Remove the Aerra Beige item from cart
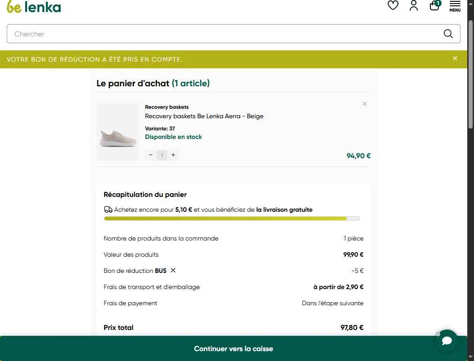 [x=365, y=103]
